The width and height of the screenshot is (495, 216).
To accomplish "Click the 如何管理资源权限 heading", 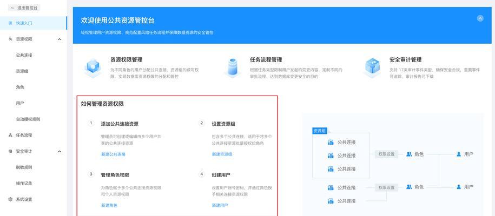I will point(102,104).
